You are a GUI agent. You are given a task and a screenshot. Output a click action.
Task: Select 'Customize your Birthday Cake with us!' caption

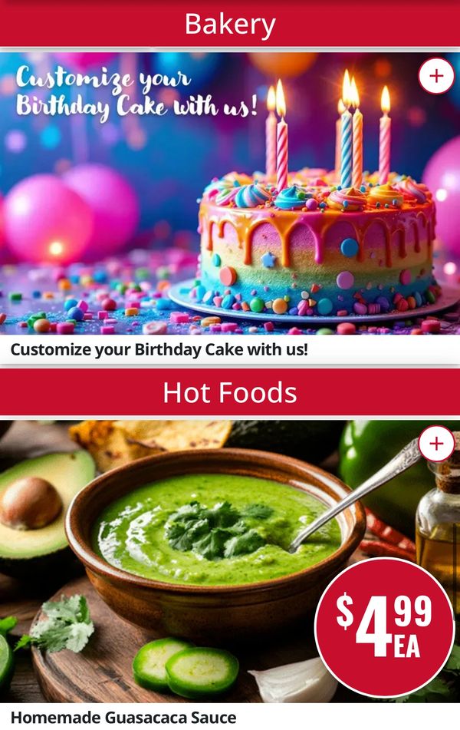pos(159,349)
